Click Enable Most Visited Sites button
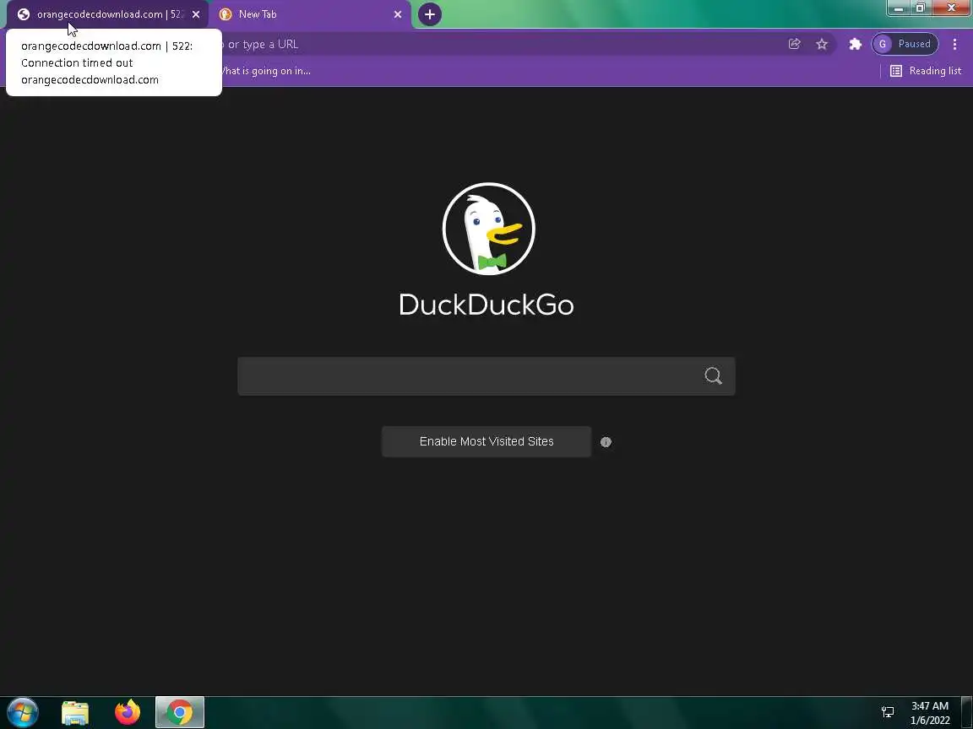Image resolution: width=973 pixels, height=729 pixels. click(486, 441)
